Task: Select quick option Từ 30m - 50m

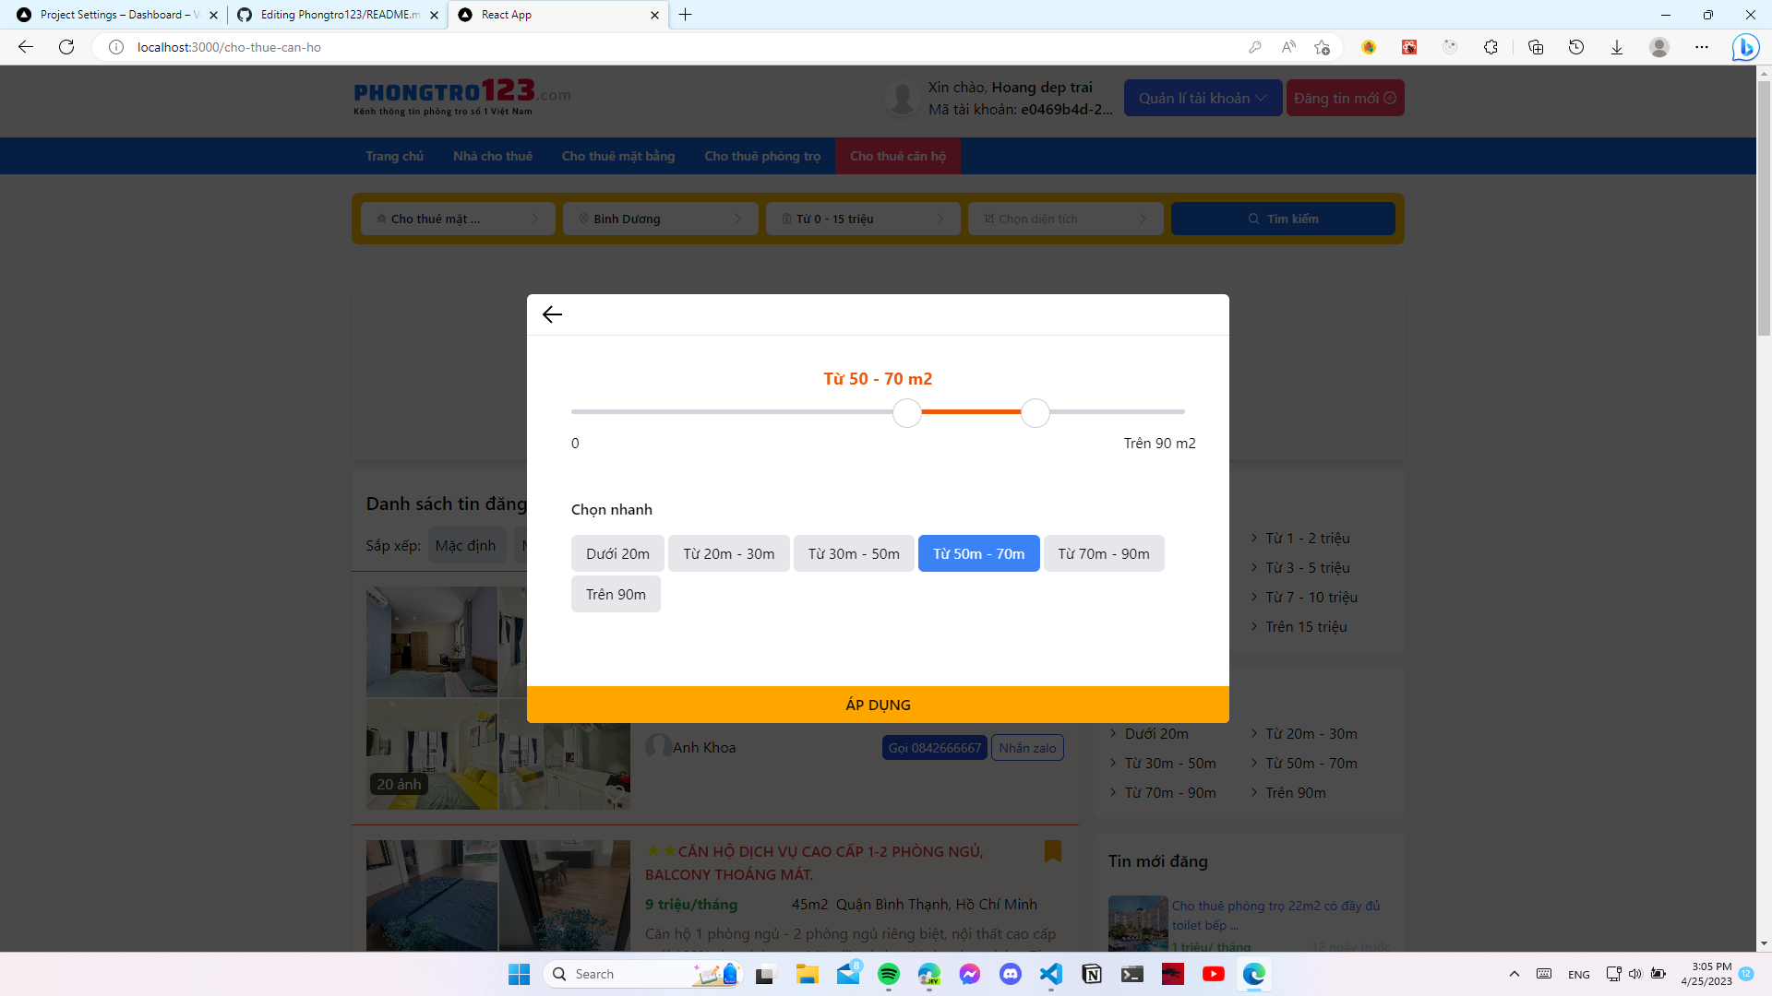Action: [854, 553]
